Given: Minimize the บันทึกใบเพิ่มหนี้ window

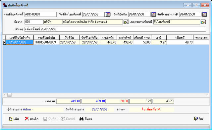Looking at the screenshot, I should click(187, 5).
